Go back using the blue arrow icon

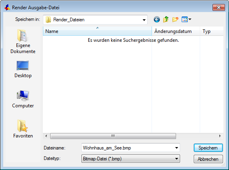tap(157, 19)
